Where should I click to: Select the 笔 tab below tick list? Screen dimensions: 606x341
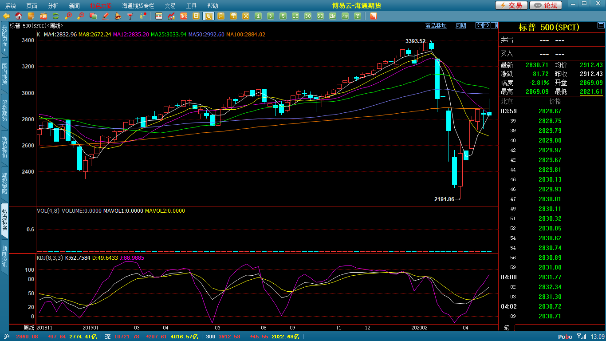coord(507,328)
